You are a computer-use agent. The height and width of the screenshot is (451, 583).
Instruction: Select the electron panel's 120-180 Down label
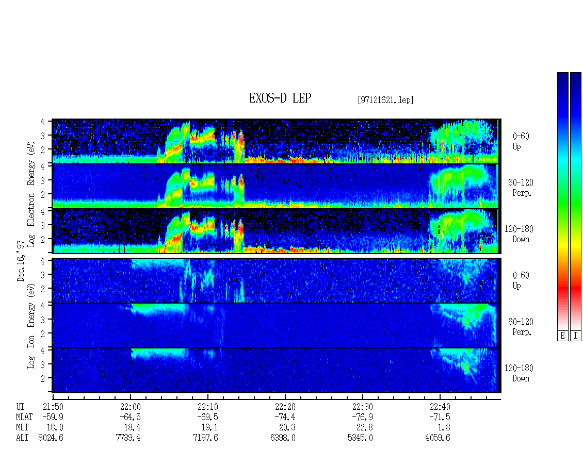click(519, 234)
